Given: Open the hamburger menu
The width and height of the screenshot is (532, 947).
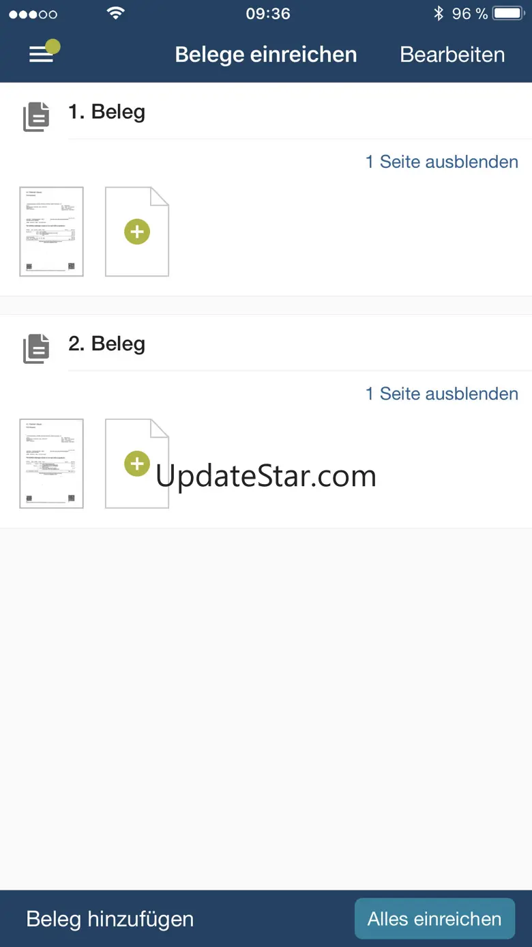Looking at the screenshot, I should click(42, 55).
